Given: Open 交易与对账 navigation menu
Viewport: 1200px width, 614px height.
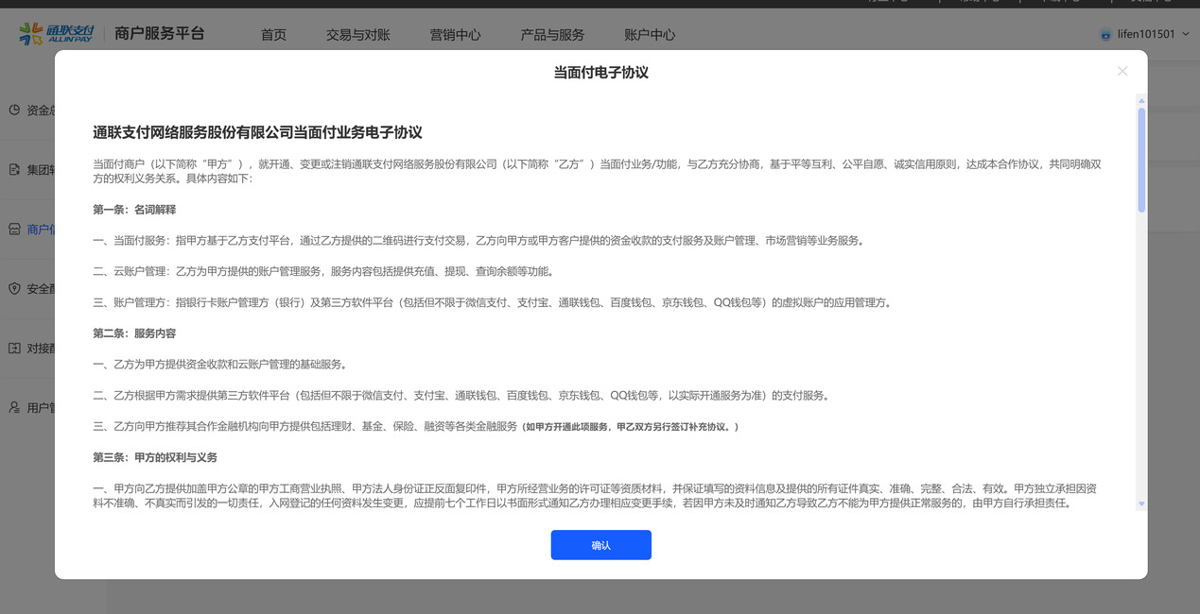Looking at the screenshot, I should point(358,35).
